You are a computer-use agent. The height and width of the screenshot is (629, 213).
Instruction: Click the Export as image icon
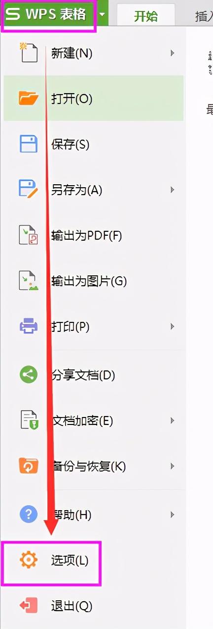coord(28,281)
